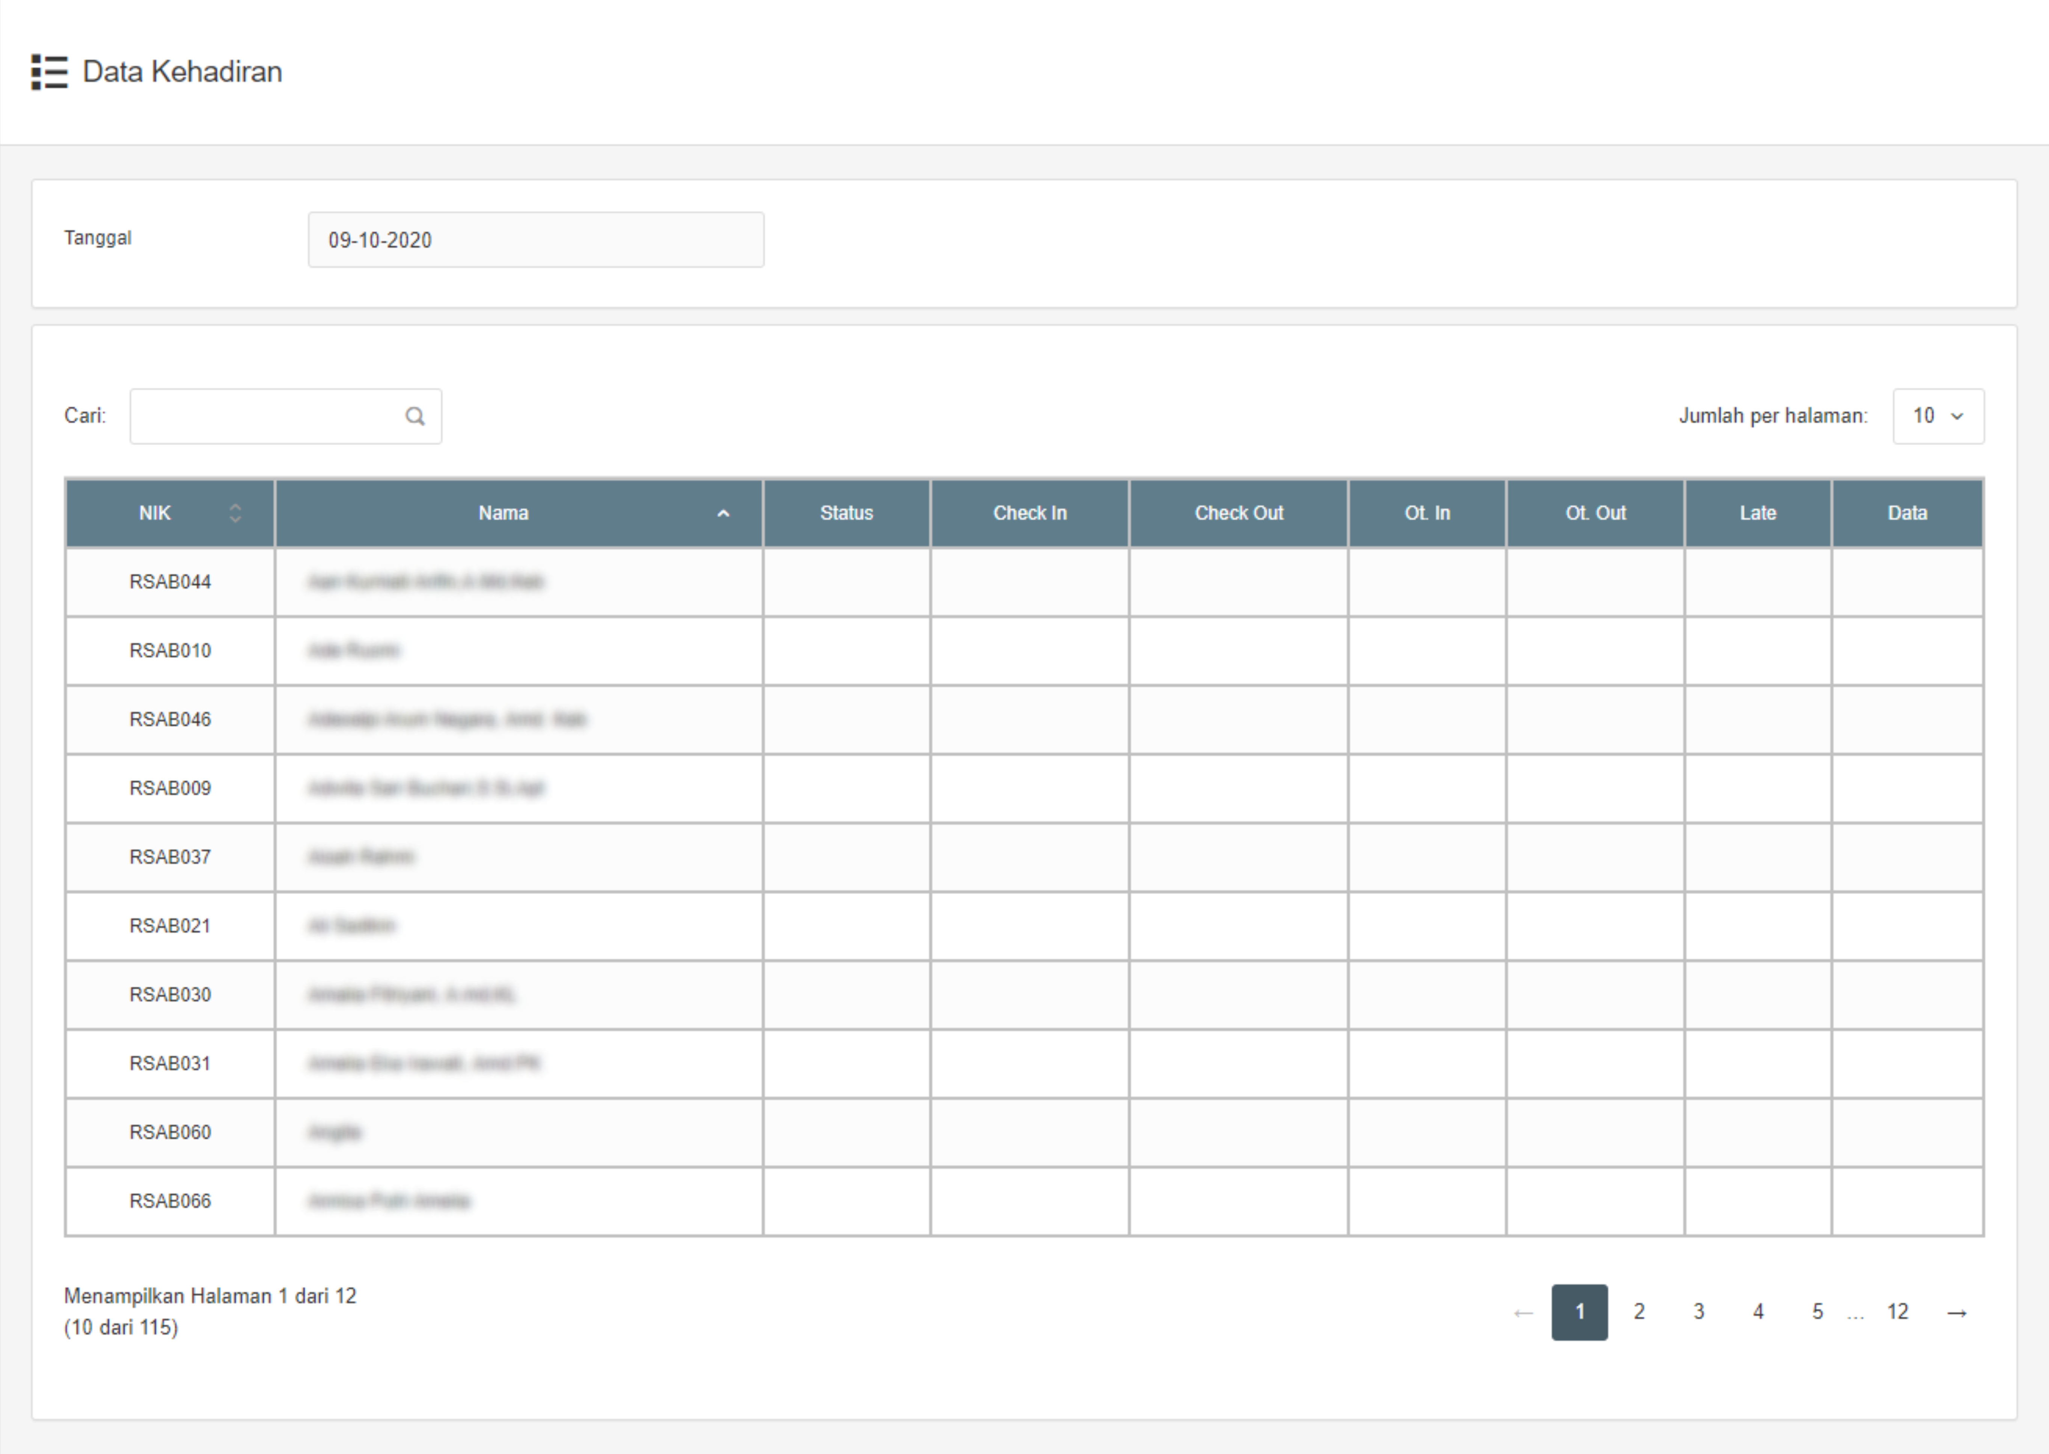Select current page 1 button

(1579, 1313)
